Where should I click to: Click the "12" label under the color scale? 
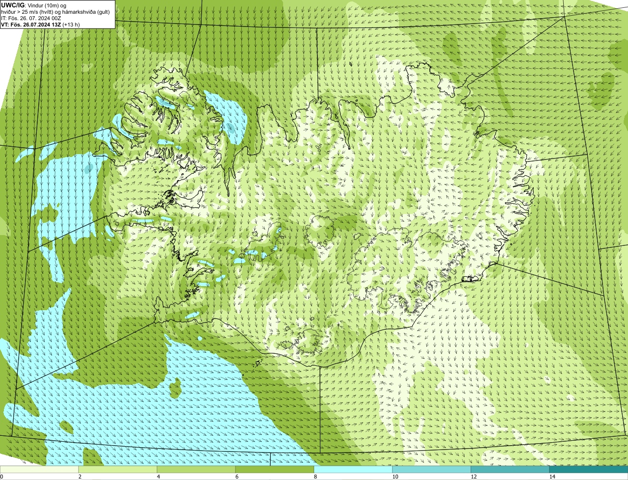pos(473,477)
